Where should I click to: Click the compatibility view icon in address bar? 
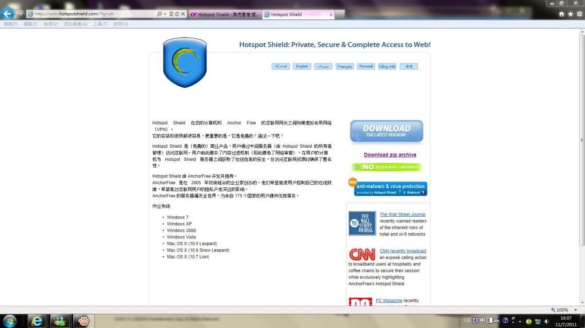click(171, 14)
